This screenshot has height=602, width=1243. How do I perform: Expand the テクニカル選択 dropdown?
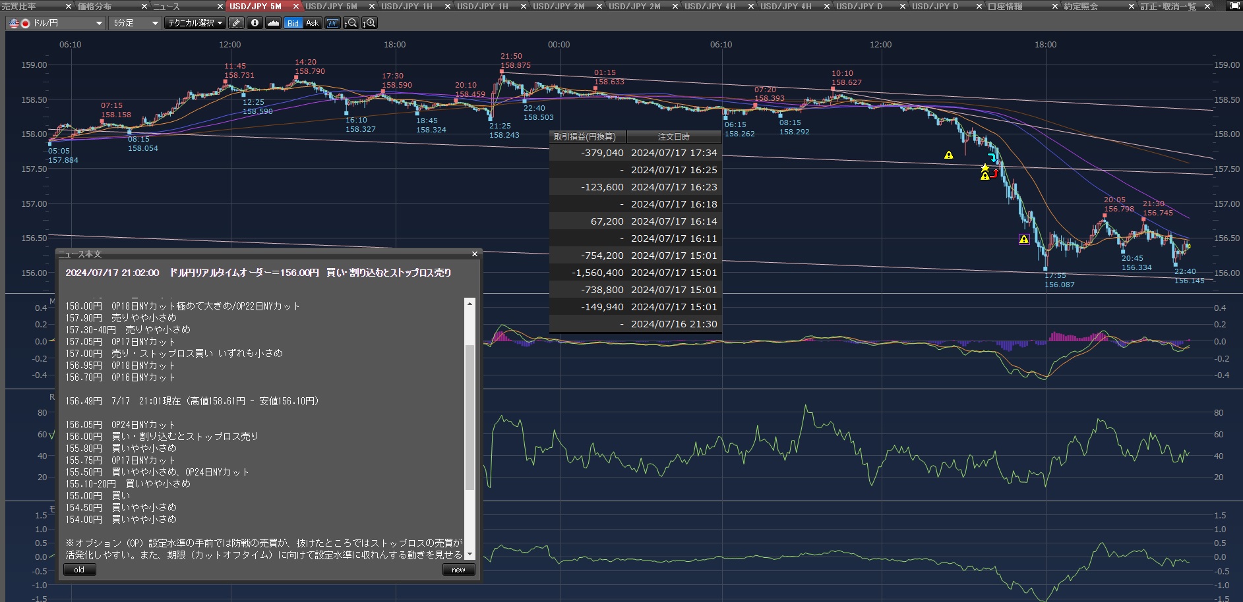[x=195, y=23]
